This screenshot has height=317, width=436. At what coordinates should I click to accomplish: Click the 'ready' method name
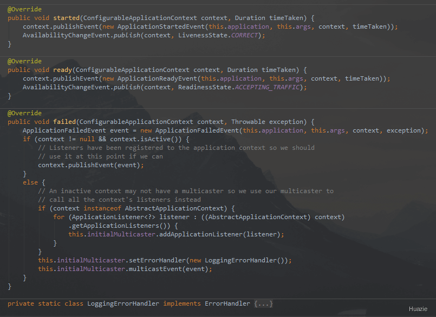(63, 70)
